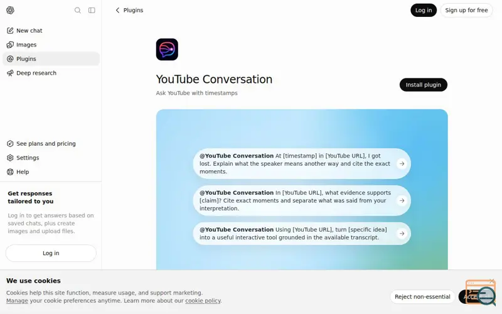Select the 'Cite exact moments and separate' prompt
Viewport: 502px width, 314px height.
click(302, 200)
